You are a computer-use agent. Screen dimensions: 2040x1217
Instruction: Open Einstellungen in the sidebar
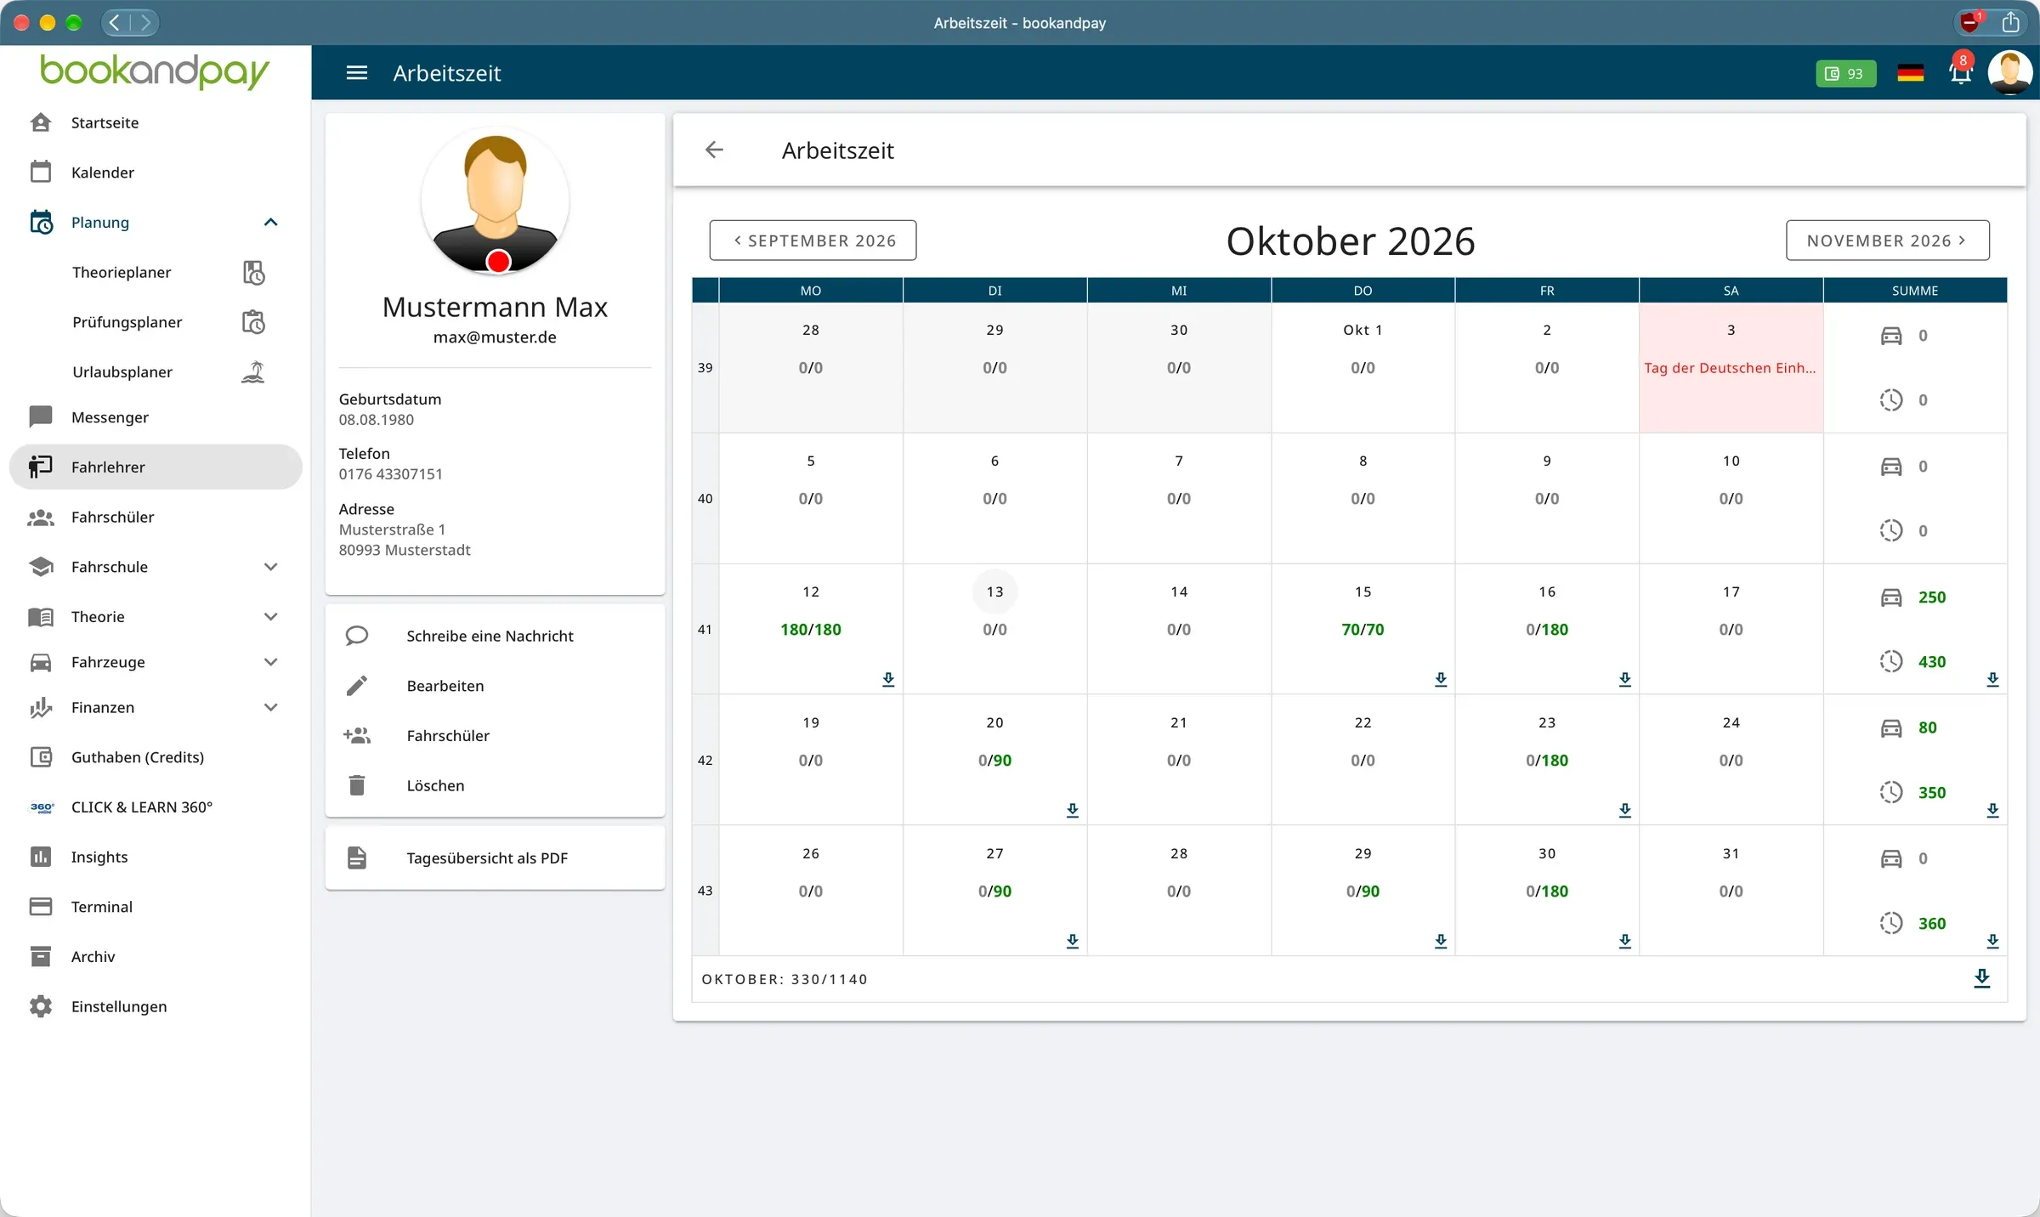point(156,1006)
